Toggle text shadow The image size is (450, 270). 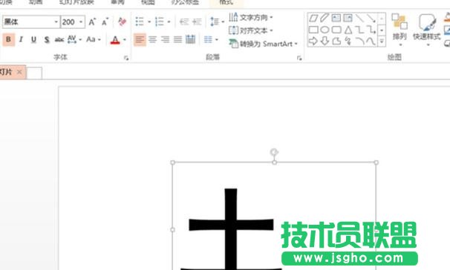click(x=47, y=39)
